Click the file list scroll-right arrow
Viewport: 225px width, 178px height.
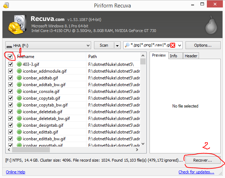point(137,150)
